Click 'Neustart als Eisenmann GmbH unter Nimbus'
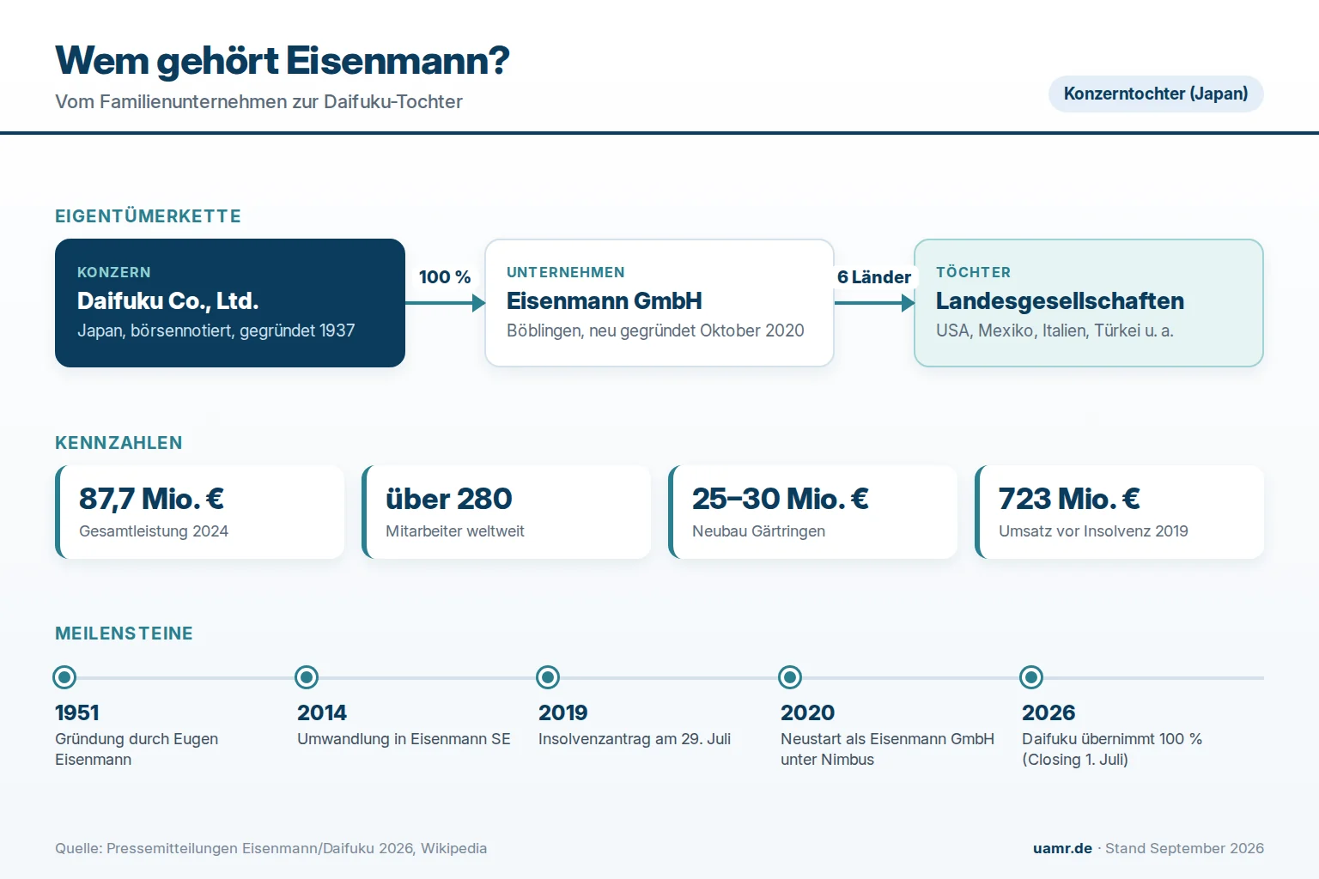The image size is (1319, 879). click(887, 749)
